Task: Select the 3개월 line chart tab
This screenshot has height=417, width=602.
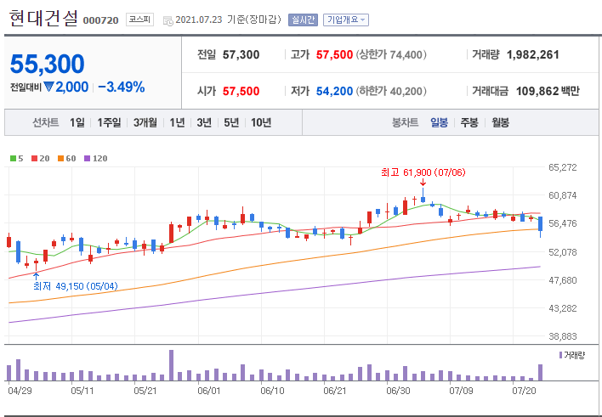Action: (x=145, y=123)
